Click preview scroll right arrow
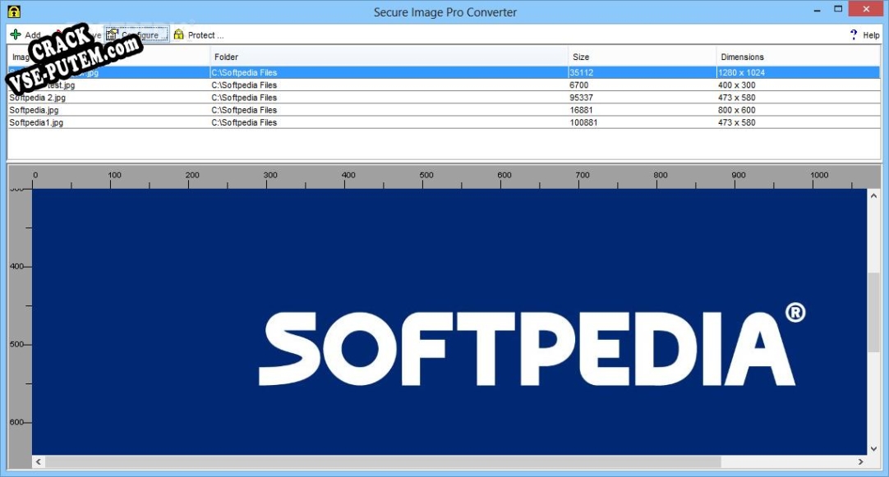Viewport: 889px width, 477px height. click(x=860, y=461)
